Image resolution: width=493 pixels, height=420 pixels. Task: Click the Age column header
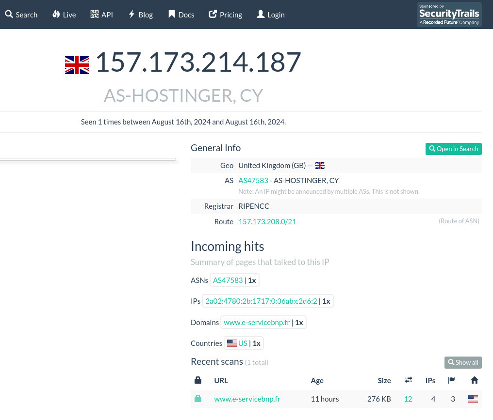[x=317, y=380]
